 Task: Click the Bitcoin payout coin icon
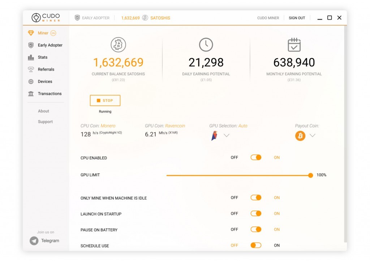pyautogui.click(x=300, y=136)
